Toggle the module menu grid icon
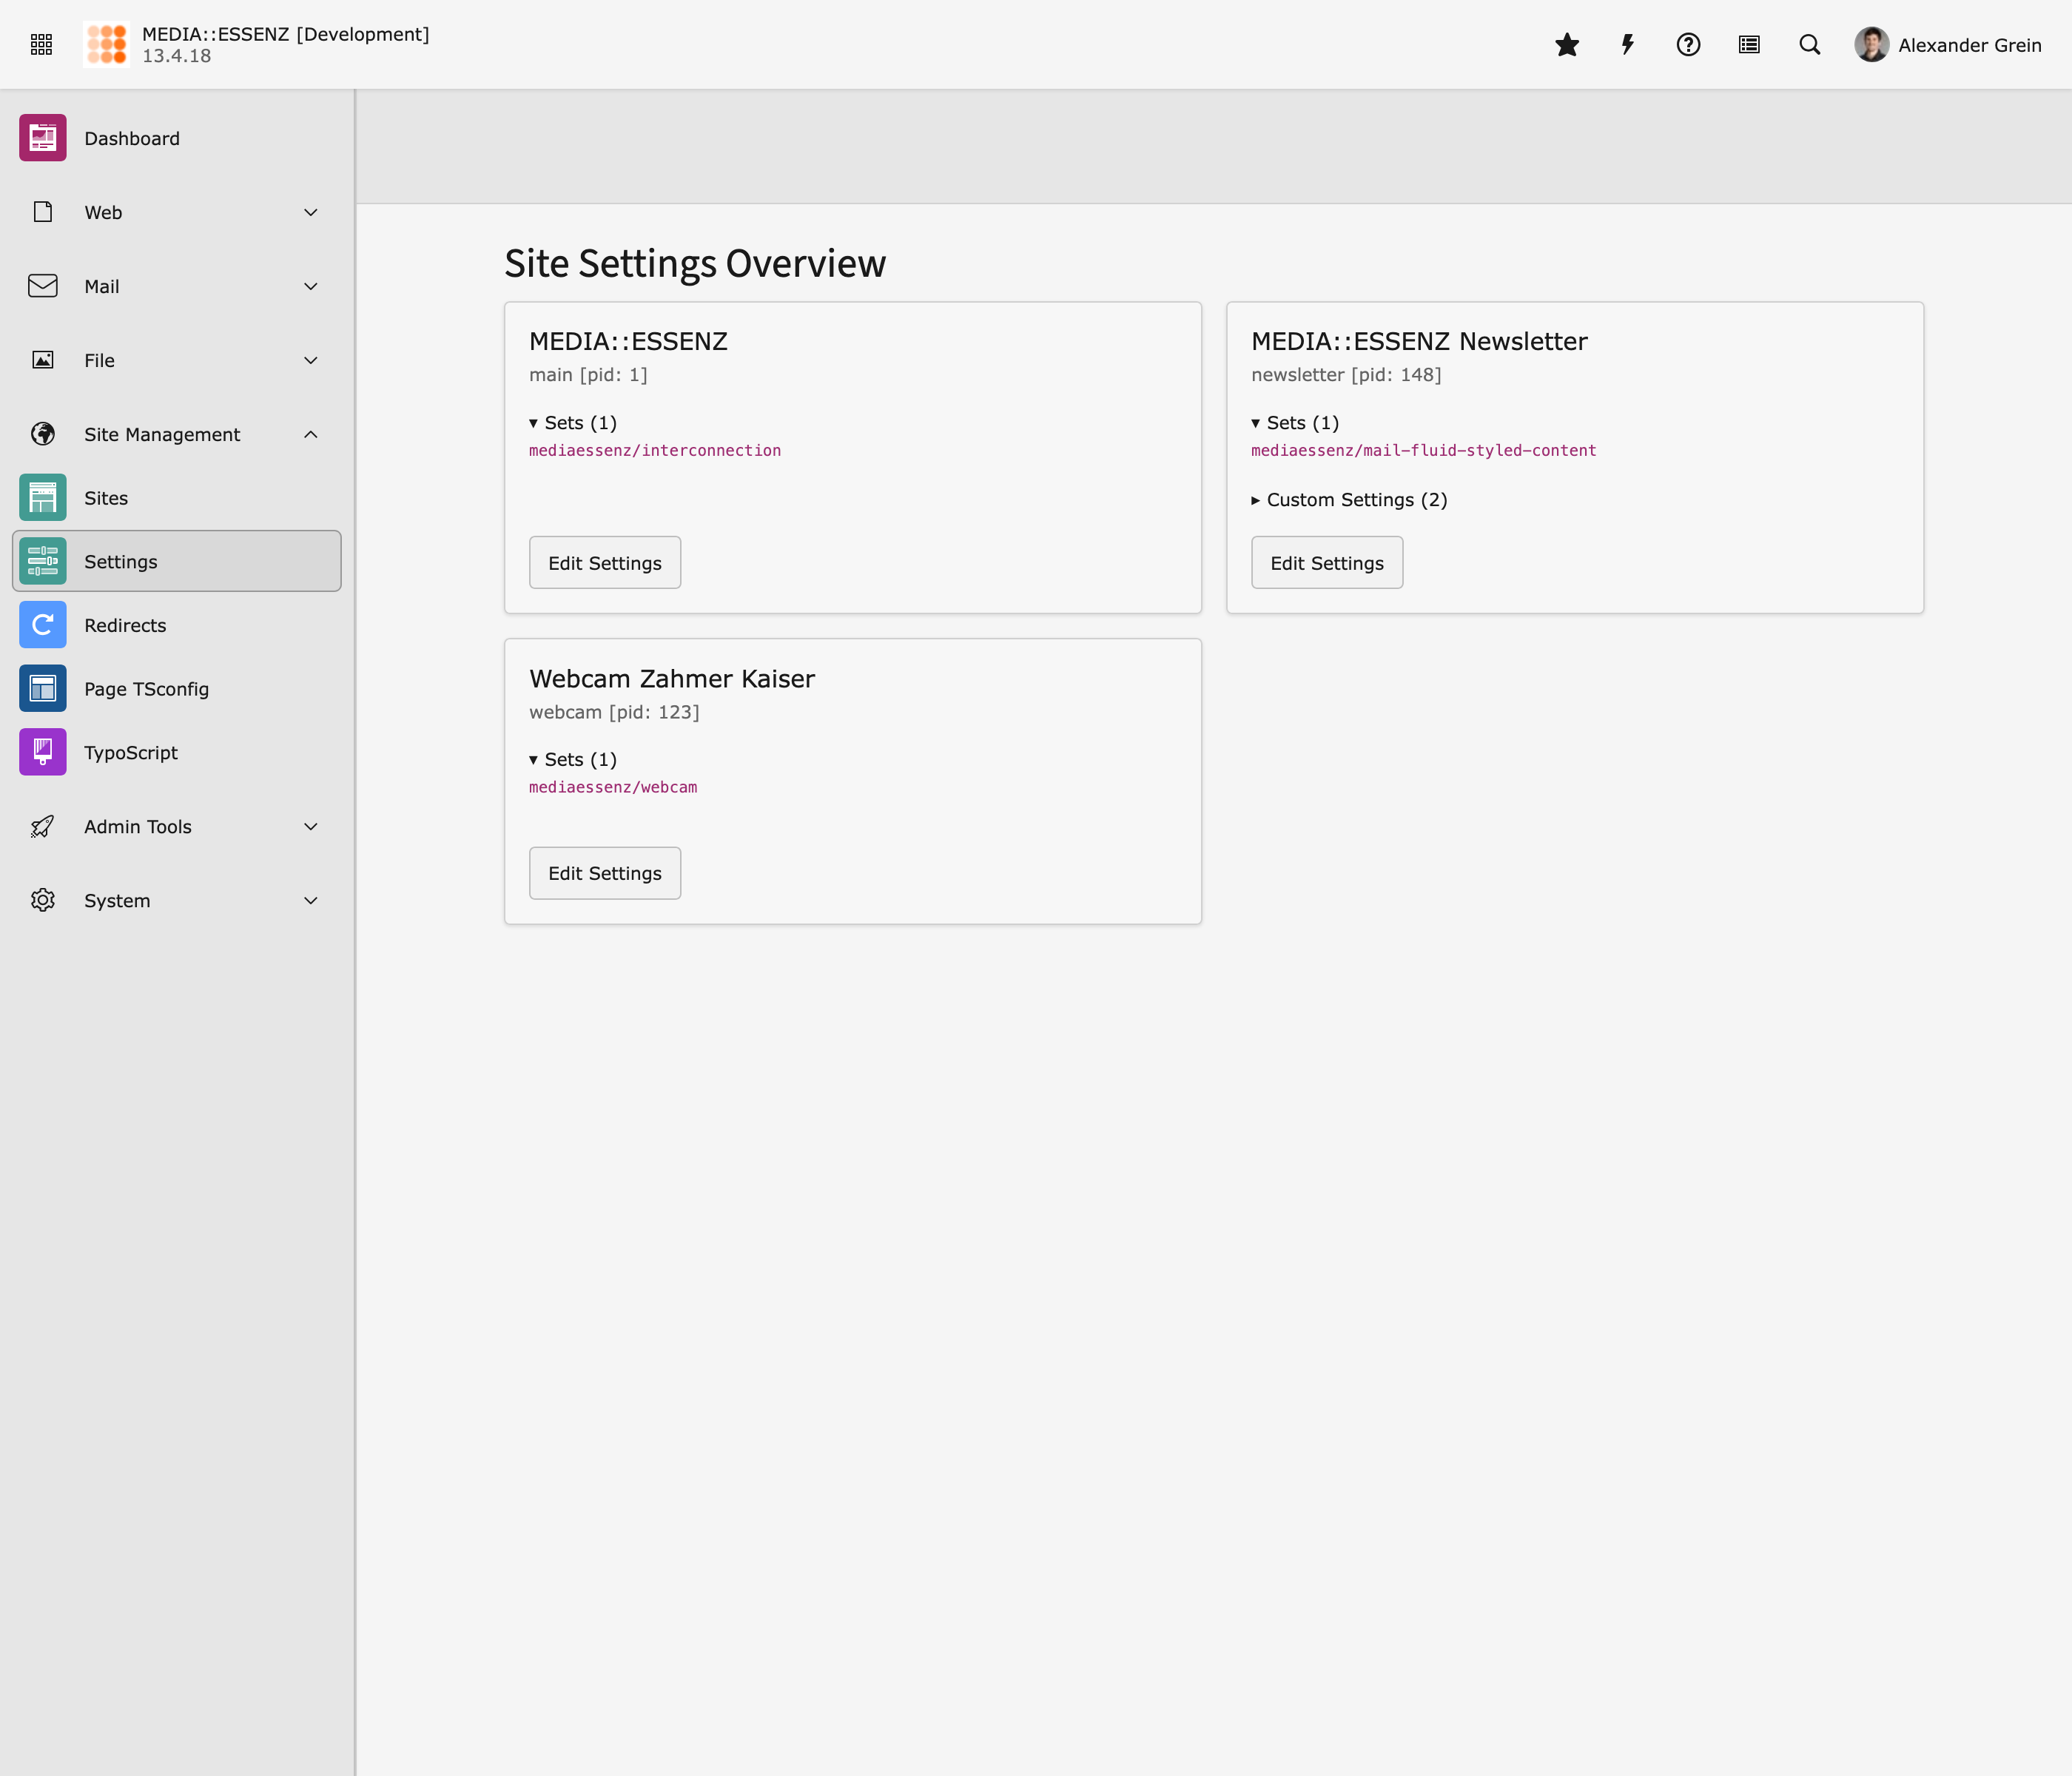2072x1776 pixels. click(x=41, y=45)
